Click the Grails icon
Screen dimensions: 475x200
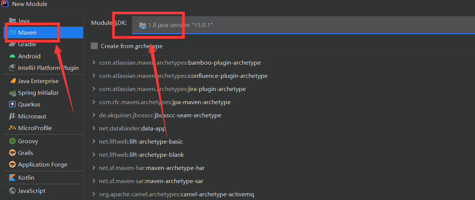point(12,153)
